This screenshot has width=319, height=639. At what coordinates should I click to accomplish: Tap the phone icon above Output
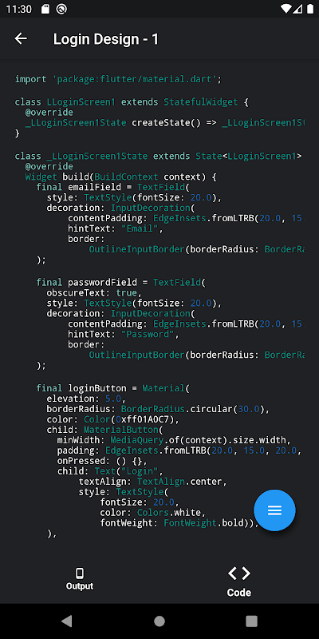click(80, 574)
